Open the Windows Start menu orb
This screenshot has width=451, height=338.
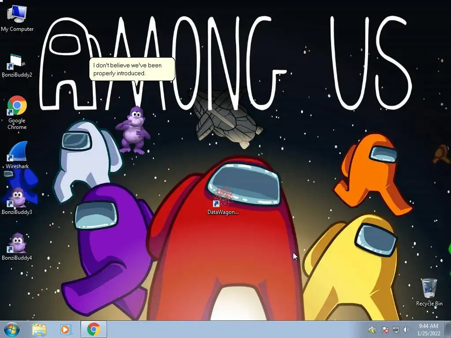12,329
